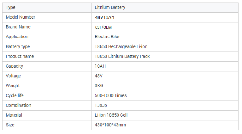Viewport: 242px width, 134px height.
Task: Click the Battery type label
Action: [18, 46]
